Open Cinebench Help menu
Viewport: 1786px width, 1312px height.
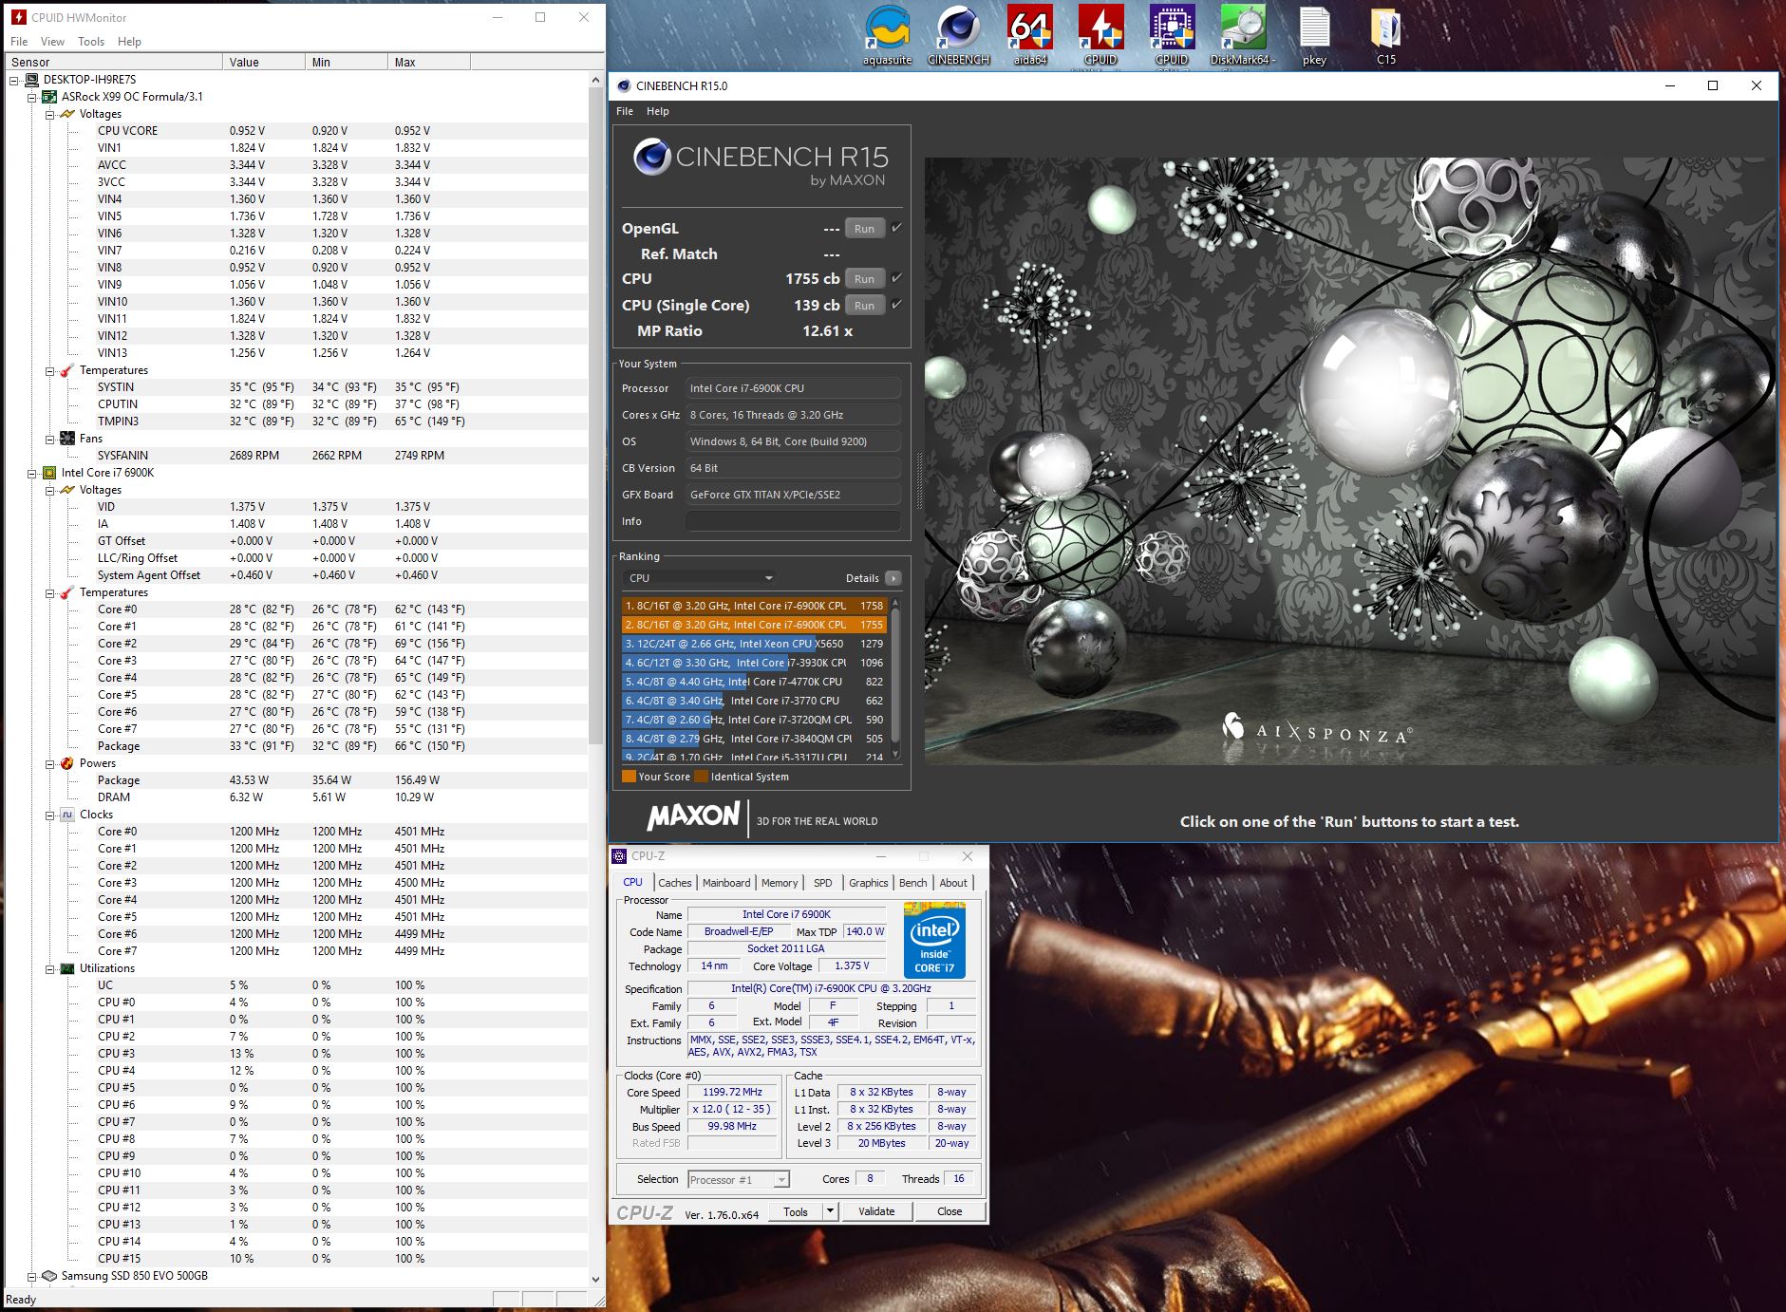click(x=658, y=111)
